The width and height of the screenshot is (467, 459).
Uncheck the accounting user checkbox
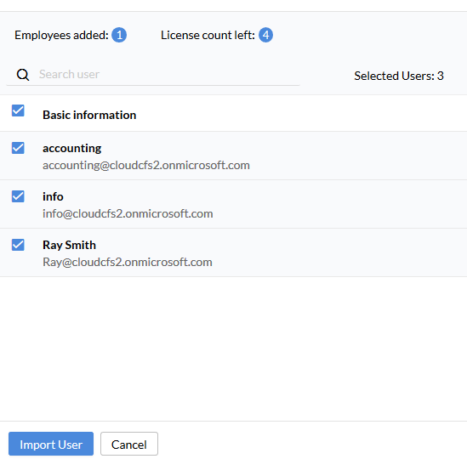pyautogui.click(x=18, y=148)
